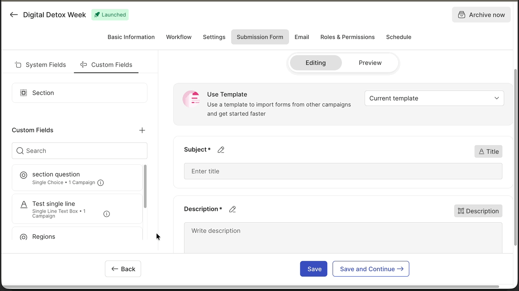Viewport: 519px width, 291px height.
Task: Click the Search custom fields input
Action: [x=79, y=151]
